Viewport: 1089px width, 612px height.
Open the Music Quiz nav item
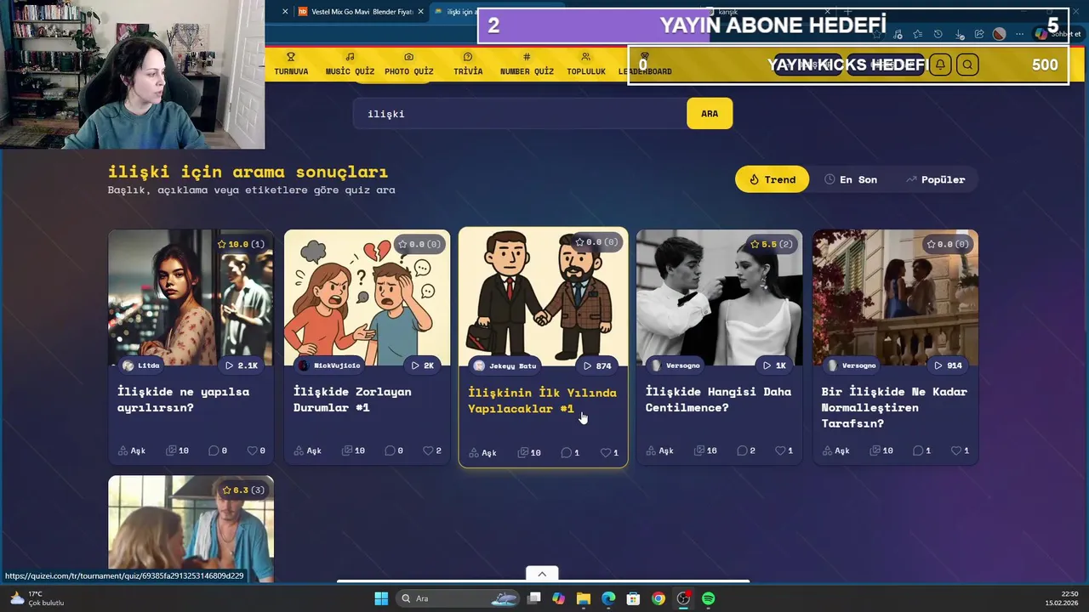(x=350, y=65)
